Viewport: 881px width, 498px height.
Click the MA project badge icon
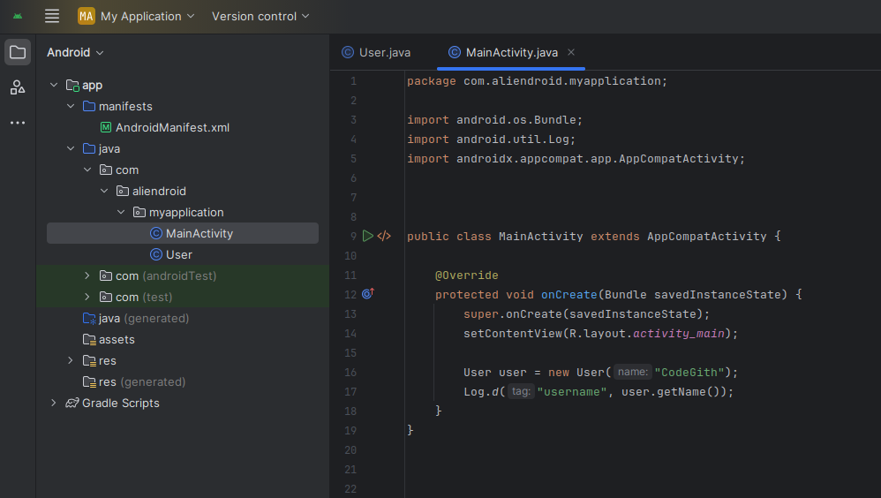click(86, 16)
